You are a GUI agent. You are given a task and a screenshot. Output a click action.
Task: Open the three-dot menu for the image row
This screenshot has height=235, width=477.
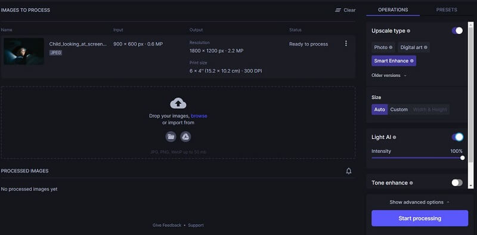(x=346, y=44)
